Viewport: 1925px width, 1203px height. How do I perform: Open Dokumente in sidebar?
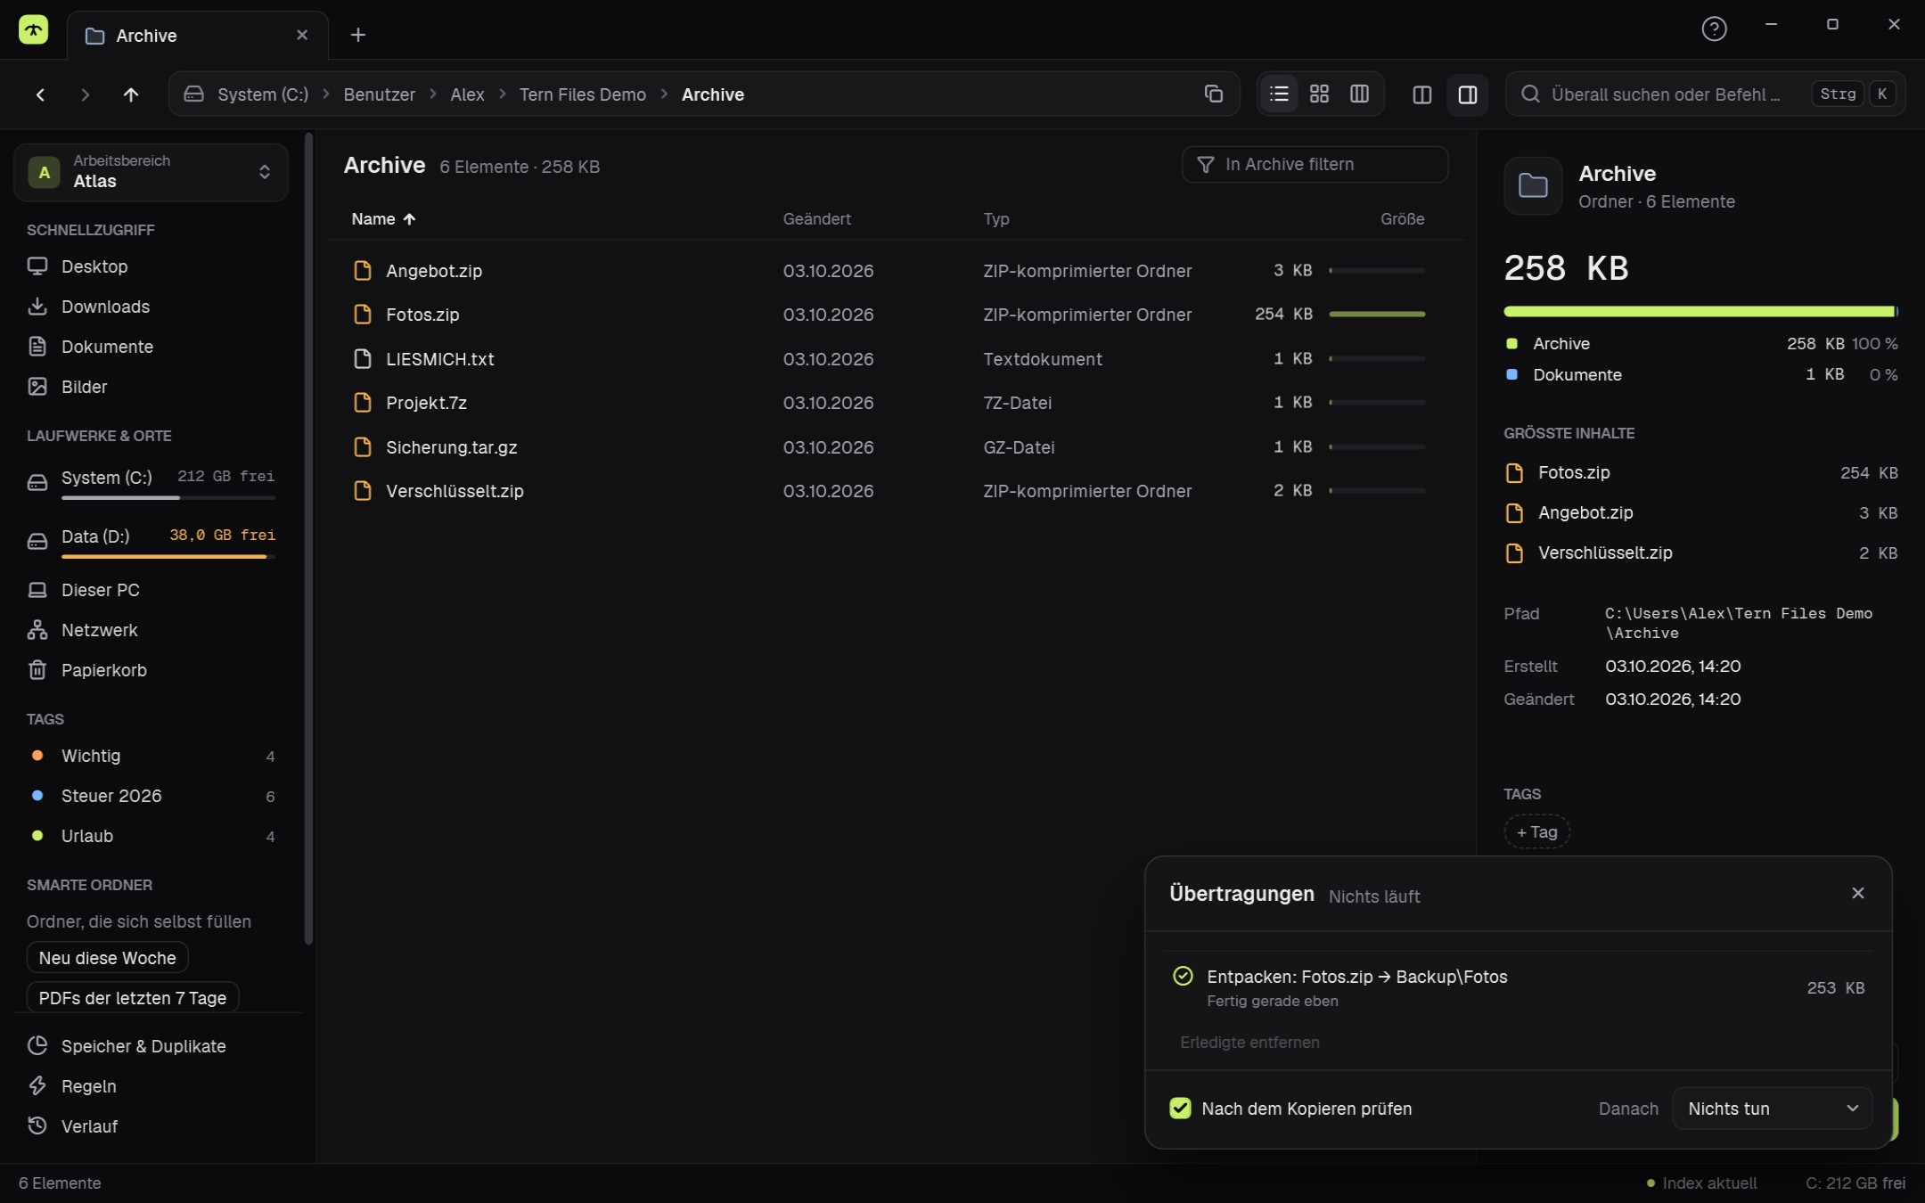[151, 347]
